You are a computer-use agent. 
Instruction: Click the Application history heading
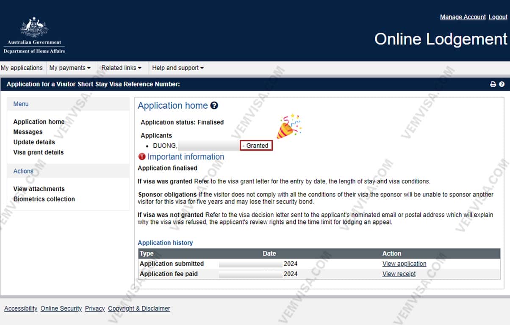(x=165, y=243)
